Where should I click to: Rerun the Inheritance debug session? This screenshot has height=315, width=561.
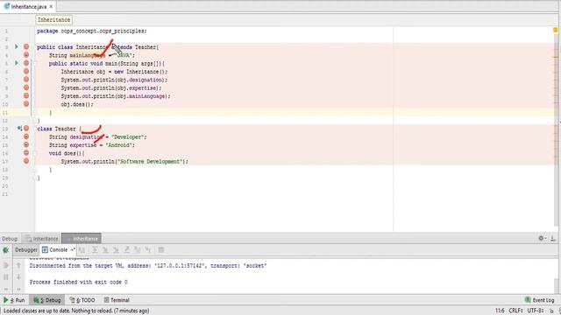tap(5, 250)
